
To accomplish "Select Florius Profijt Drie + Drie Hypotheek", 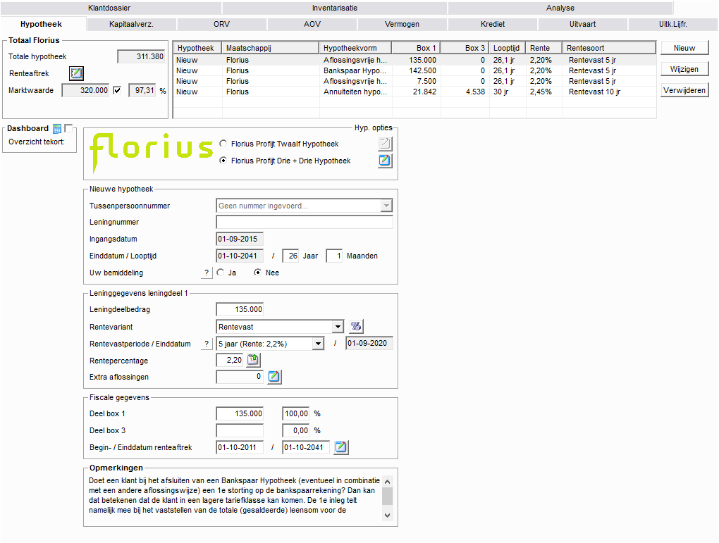I will (223, 161).
